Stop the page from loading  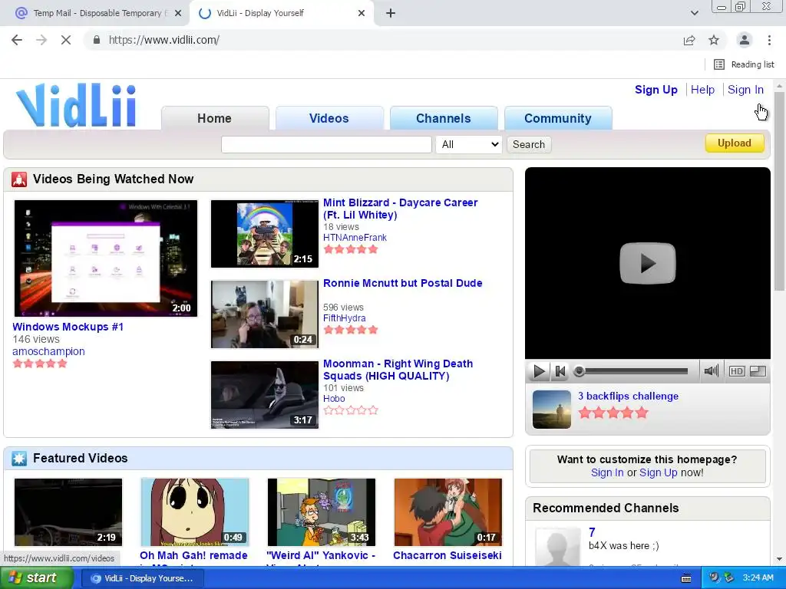(66, 40)
